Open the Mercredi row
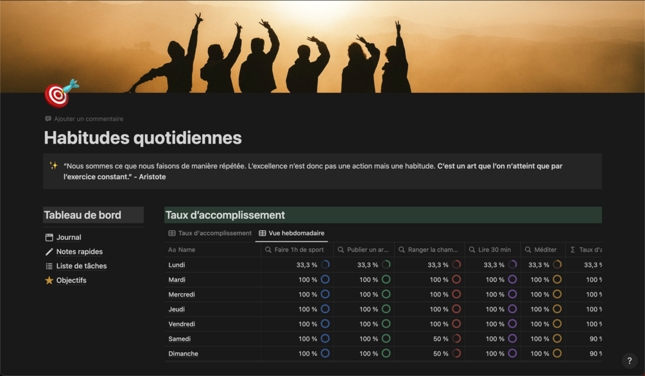 click(182, 295)
